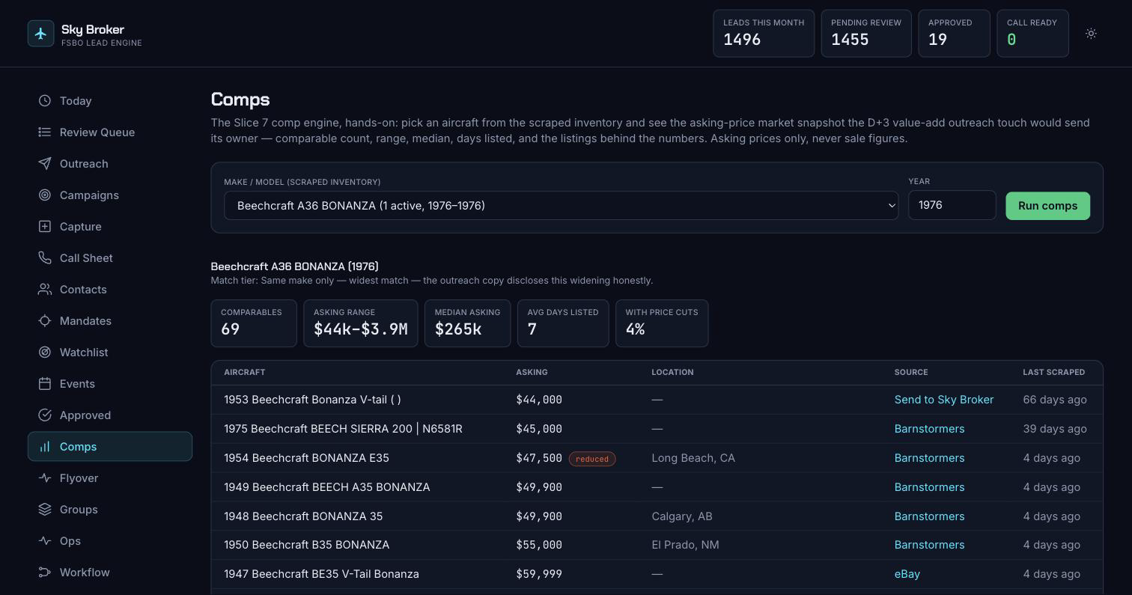Click the Campaigns target icon
Viewport: 1132px width, 595px height.
(x=45, y=195)
